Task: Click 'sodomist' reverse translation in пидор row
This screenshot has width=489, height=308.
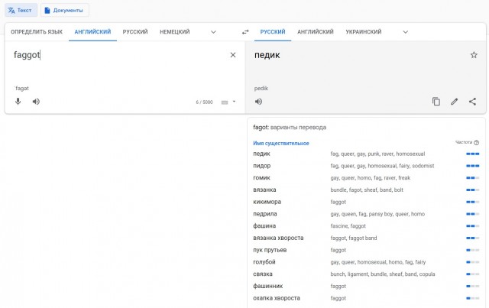Action: point(423,166)
